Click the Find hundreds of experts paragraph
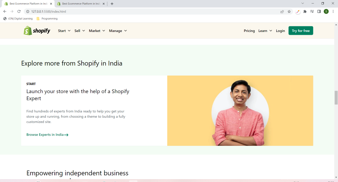 [x=76, y=116]
